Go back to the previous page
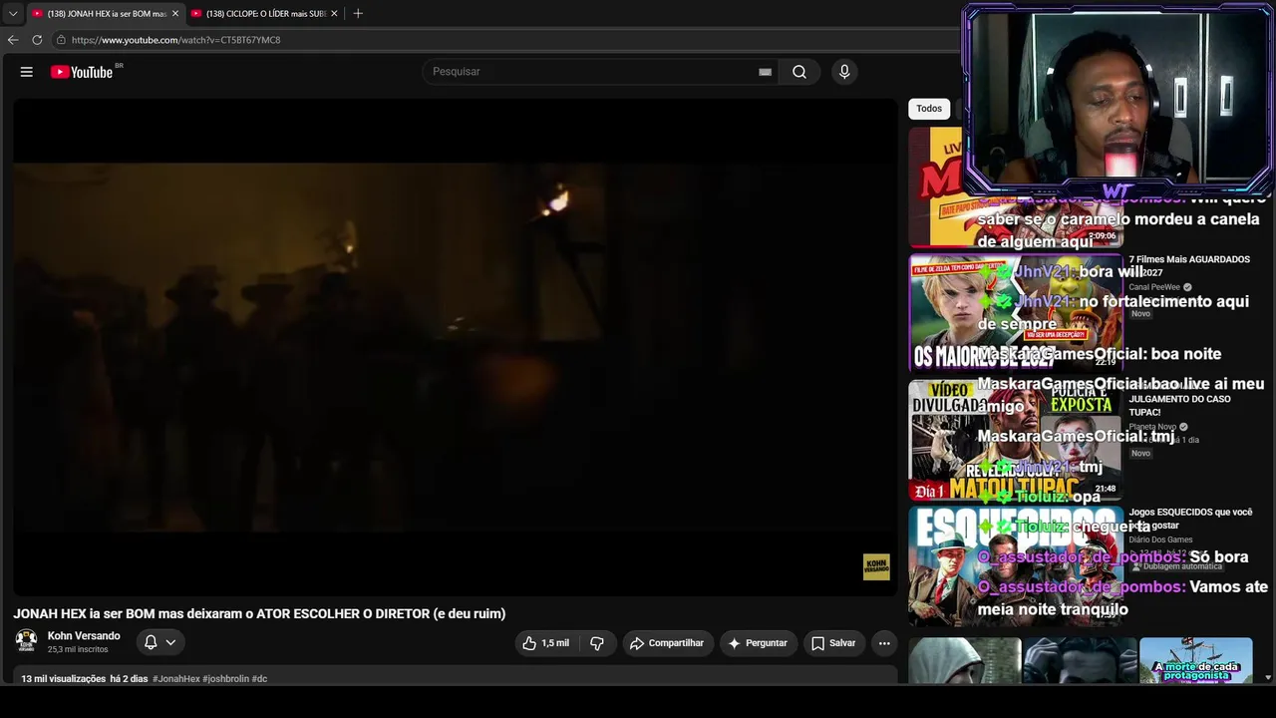 13,40
